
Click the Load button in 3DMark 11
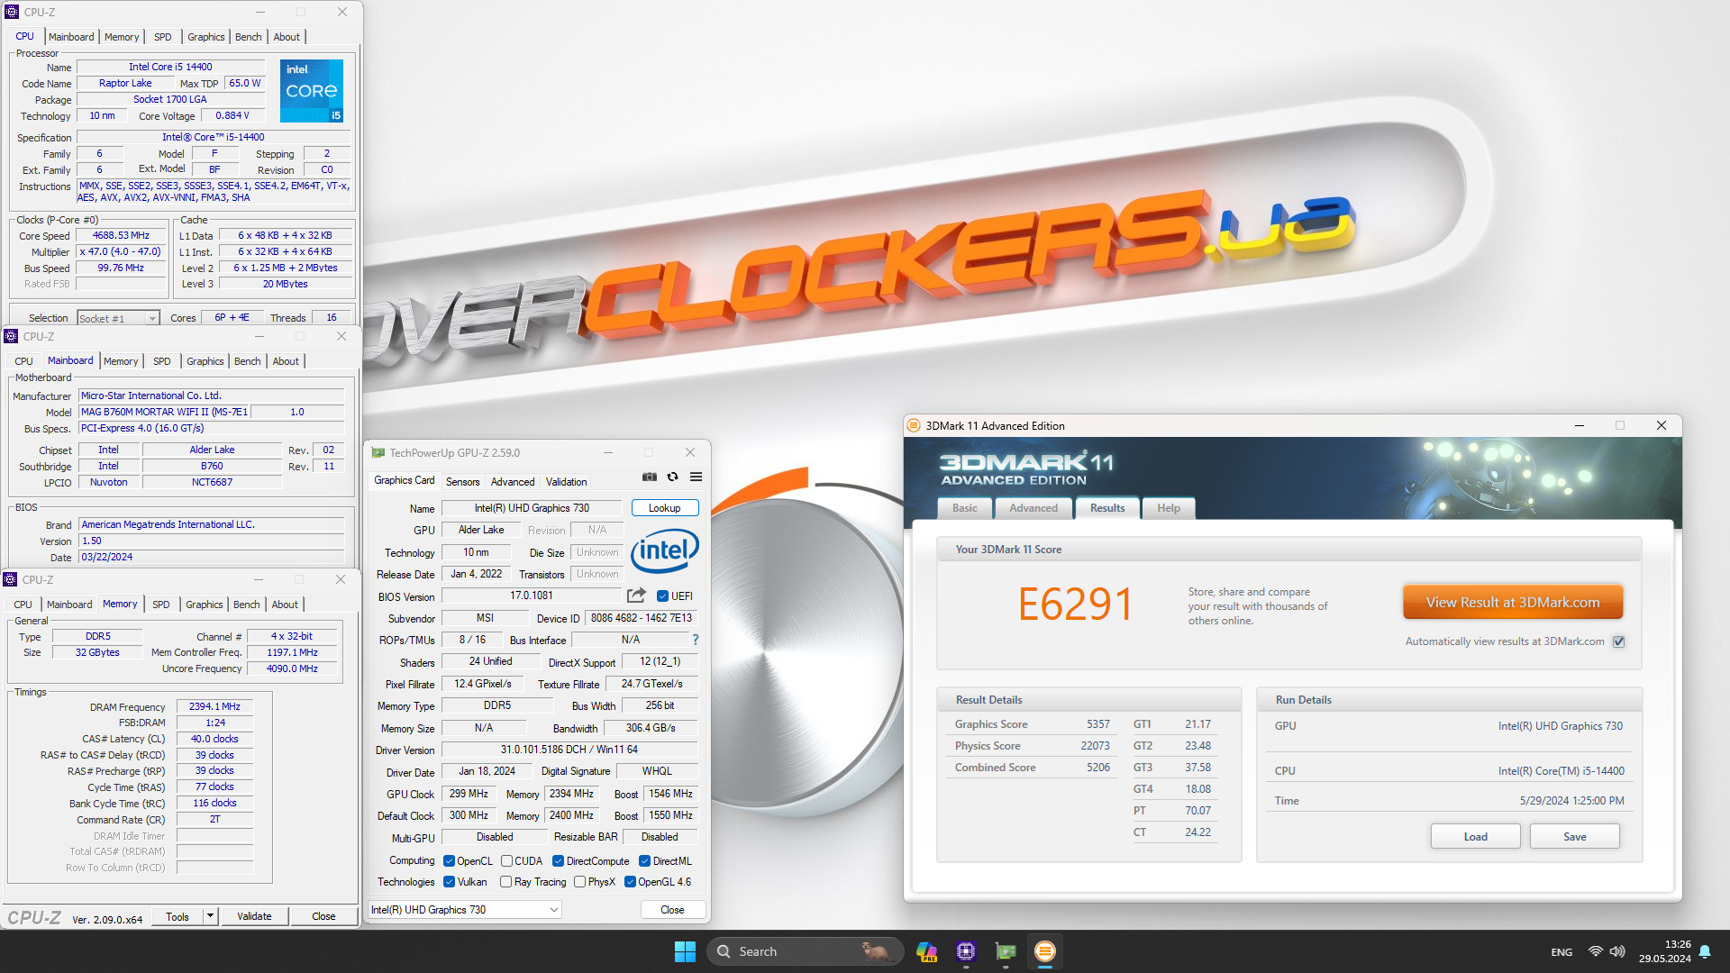coord(1476,836)
